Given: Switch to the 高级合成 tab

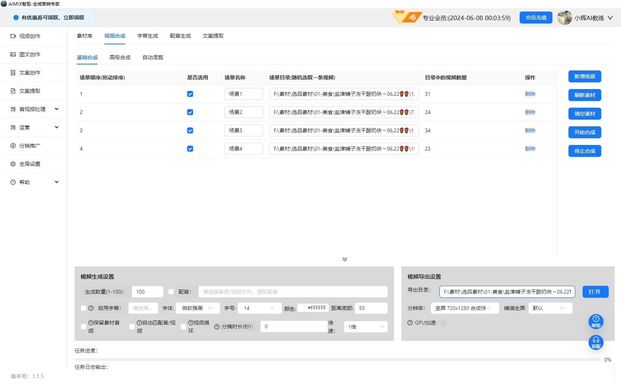Looking at the screenshot, I should pyautogui.click(x=120, y=57).
